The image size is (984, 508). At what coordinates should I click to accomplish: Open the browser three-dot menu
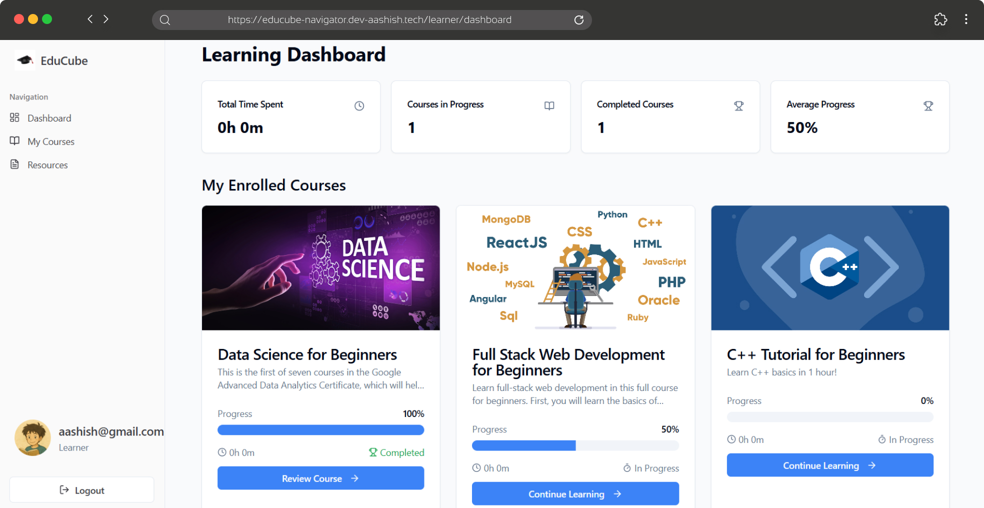tap(966, 19)
